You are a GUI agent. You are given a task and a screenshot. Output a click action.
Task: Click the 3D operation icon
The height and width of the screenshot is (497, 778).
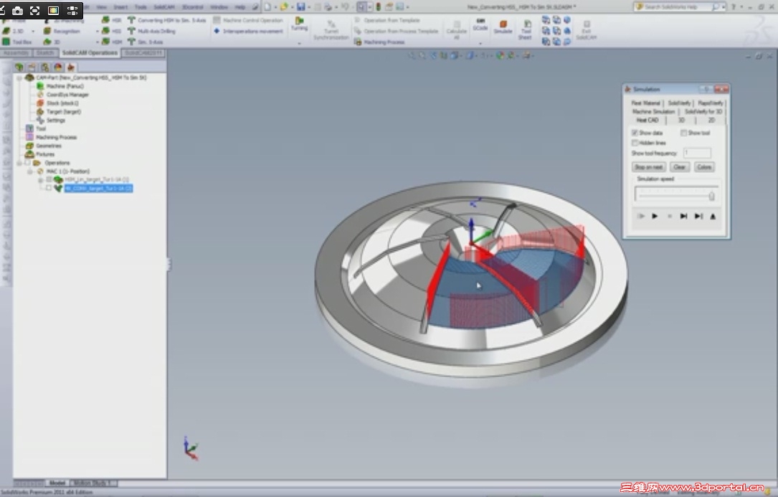[52, 42]
